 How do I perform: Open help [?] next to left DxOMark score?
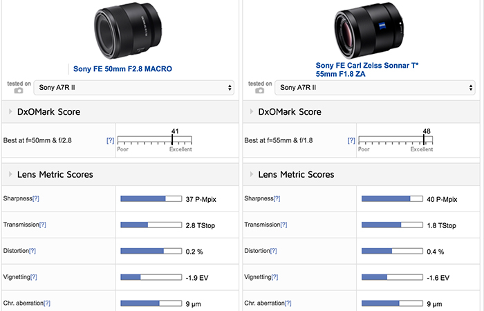tap(110, 140)
